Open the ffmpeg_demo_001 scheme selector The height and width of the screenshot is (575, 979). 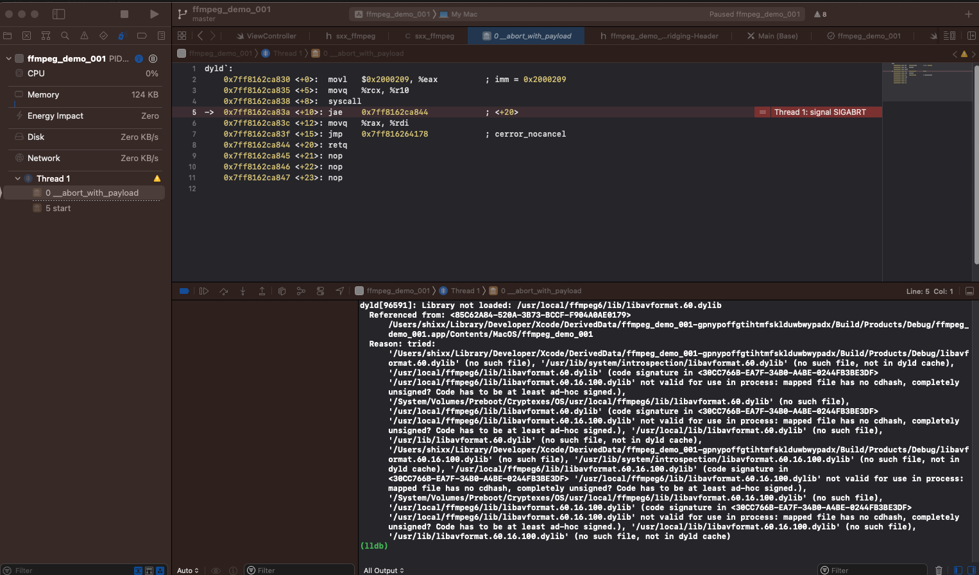pyautogui.click(x=392, y=14)
